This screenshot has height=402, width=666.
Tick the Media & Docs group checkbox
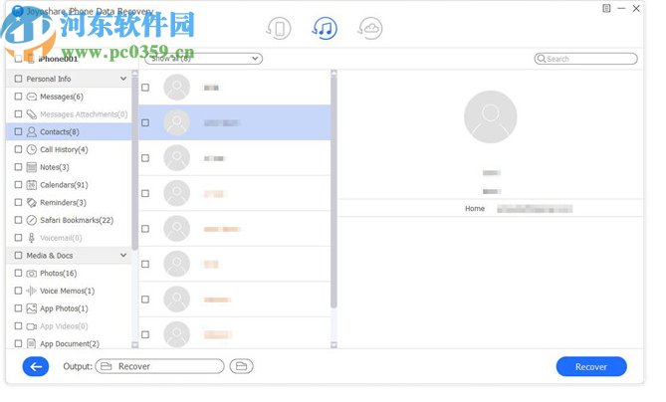tap(18, 255)
